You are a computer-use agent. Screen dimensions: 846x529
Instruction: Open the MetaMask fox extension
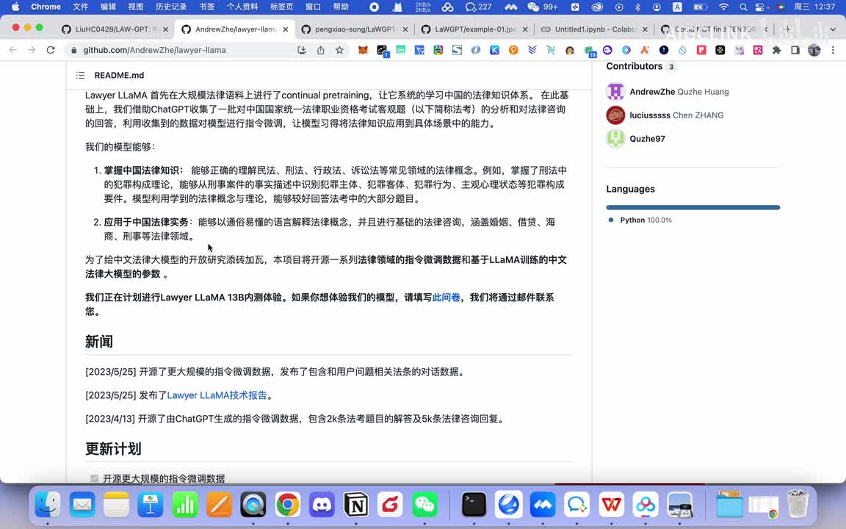click(x=364, y=50)
